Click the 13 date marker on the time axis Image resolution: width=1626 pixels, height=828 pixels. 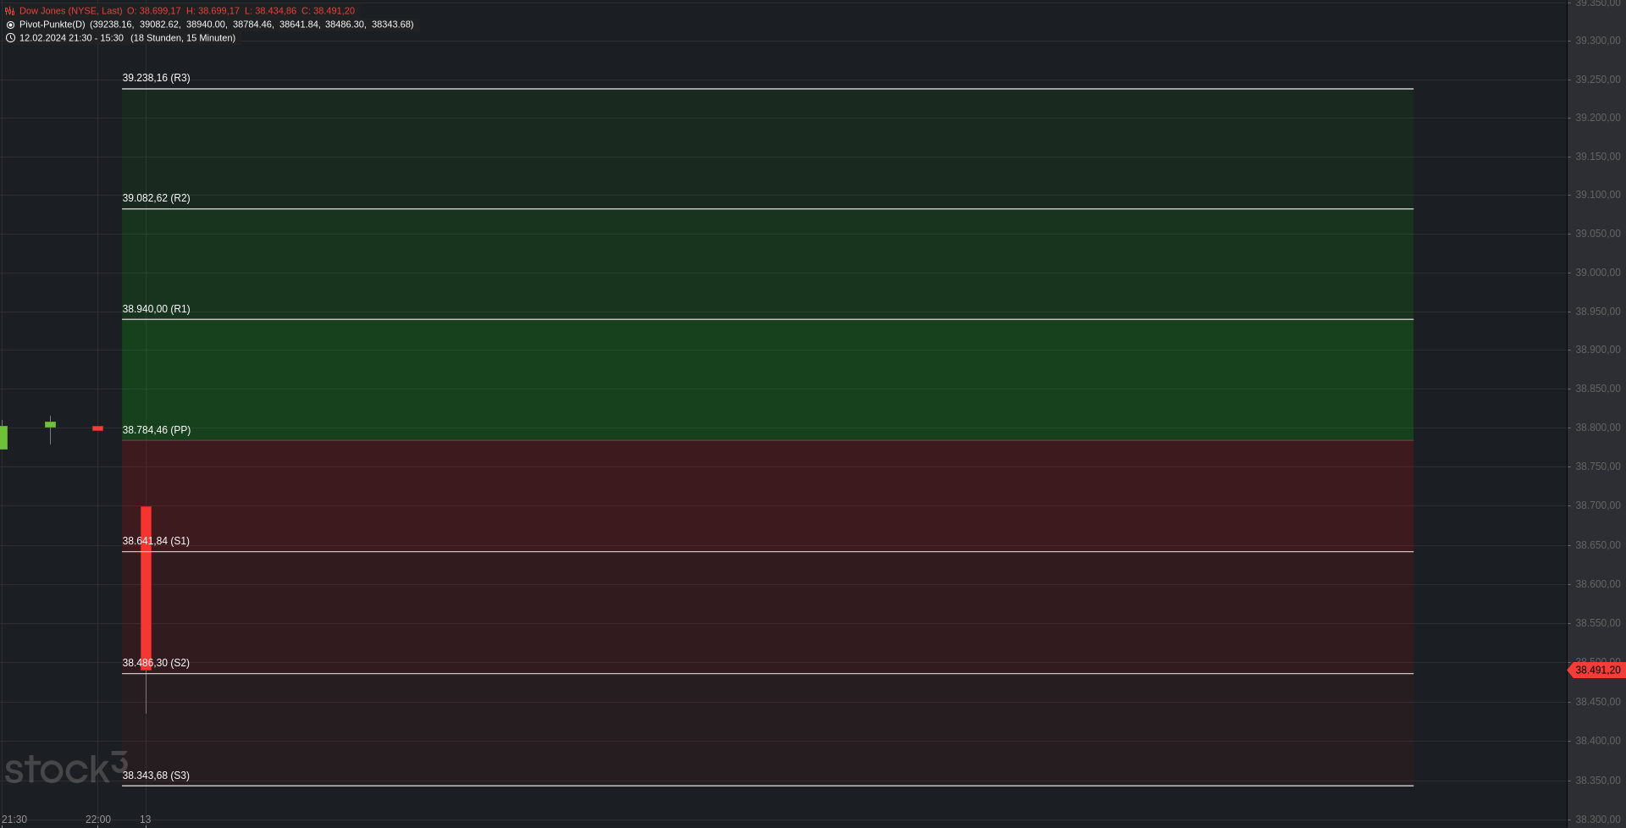[x=146, y=820]
